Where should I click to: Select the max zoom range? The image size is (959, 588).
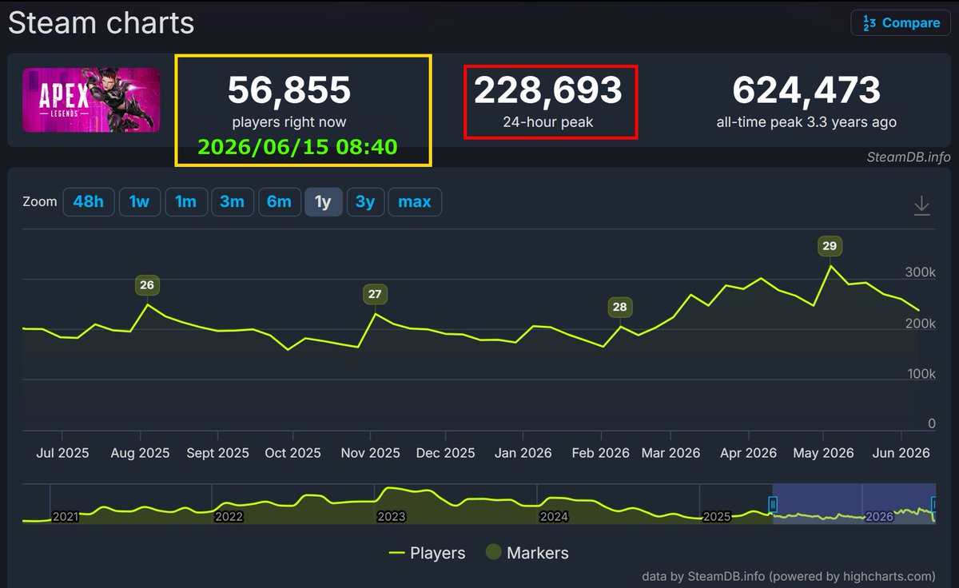coord(415,202)
